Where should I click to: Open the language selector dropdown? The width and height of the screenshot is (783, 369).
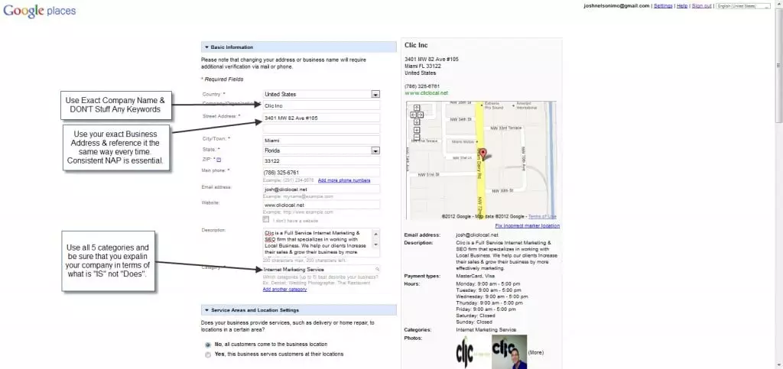[745, 6]
